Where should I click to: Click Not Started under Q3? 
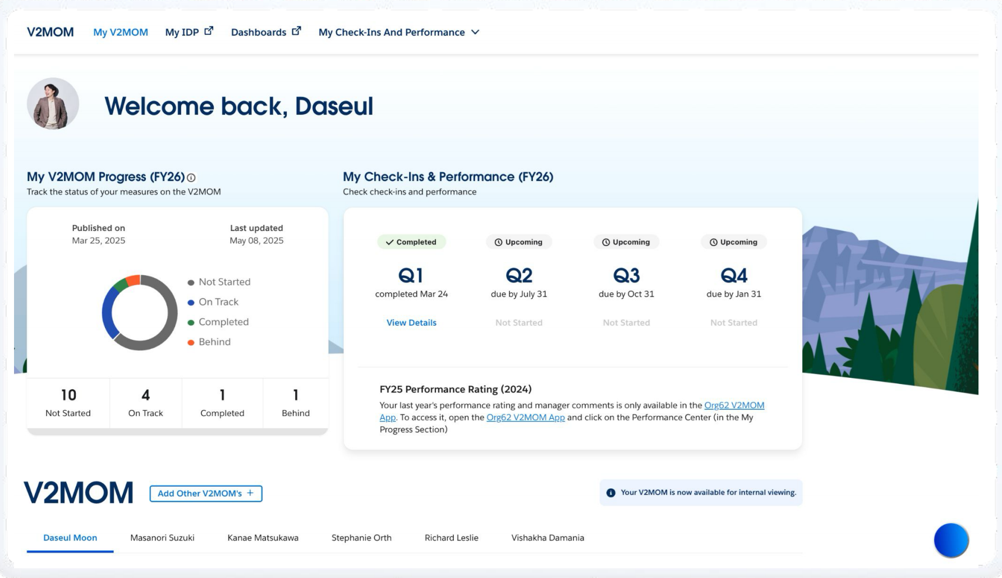pyautogui.click(x=626, y=323)
